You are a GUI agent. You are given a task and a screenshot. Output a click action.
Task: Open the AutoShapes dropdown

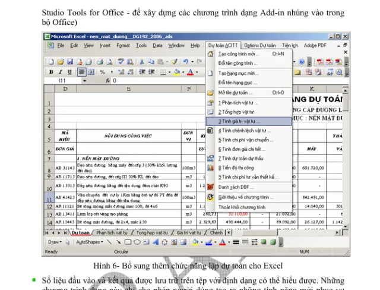[90, 242]
